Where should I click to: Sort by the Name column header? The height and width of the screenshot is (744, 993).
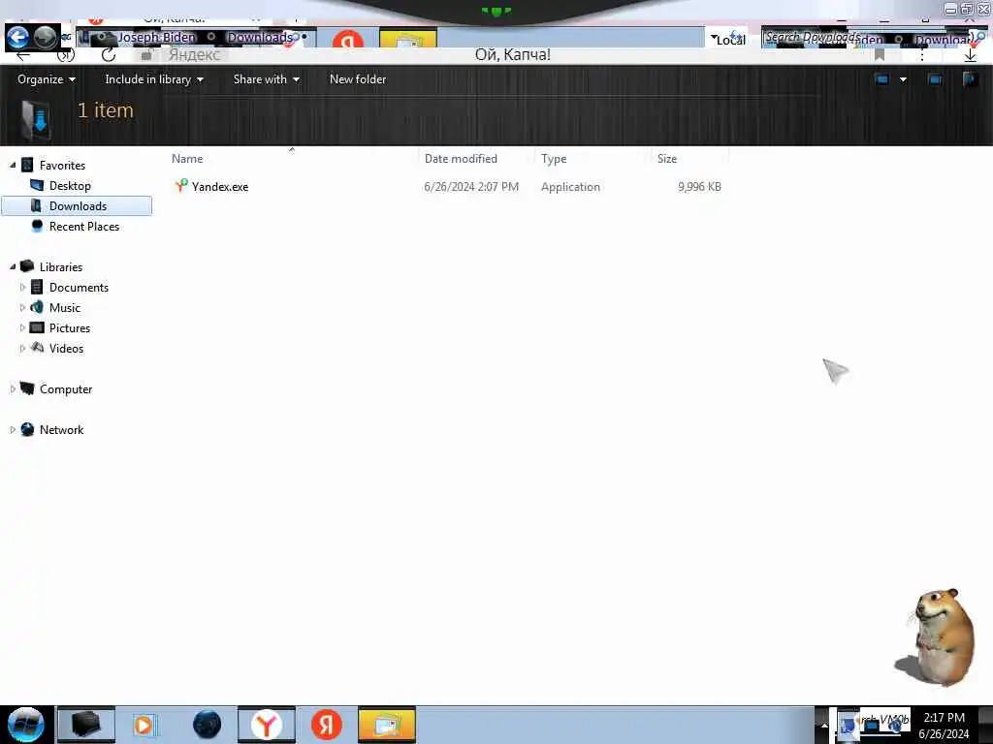pyautogui.click(x=187, y=159)
